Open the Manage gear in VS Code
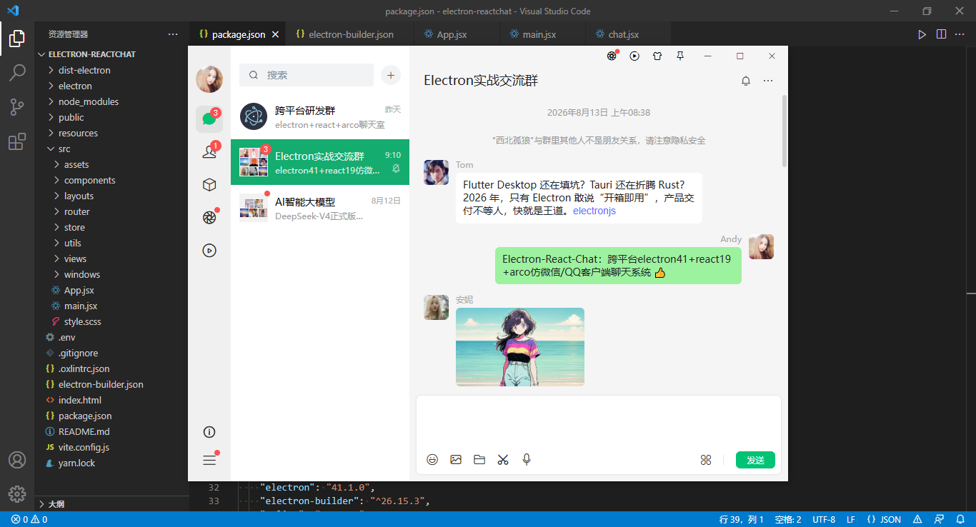The width and height of the screenshot is (976, 527). pyautogui.click(x=17, y=493)
